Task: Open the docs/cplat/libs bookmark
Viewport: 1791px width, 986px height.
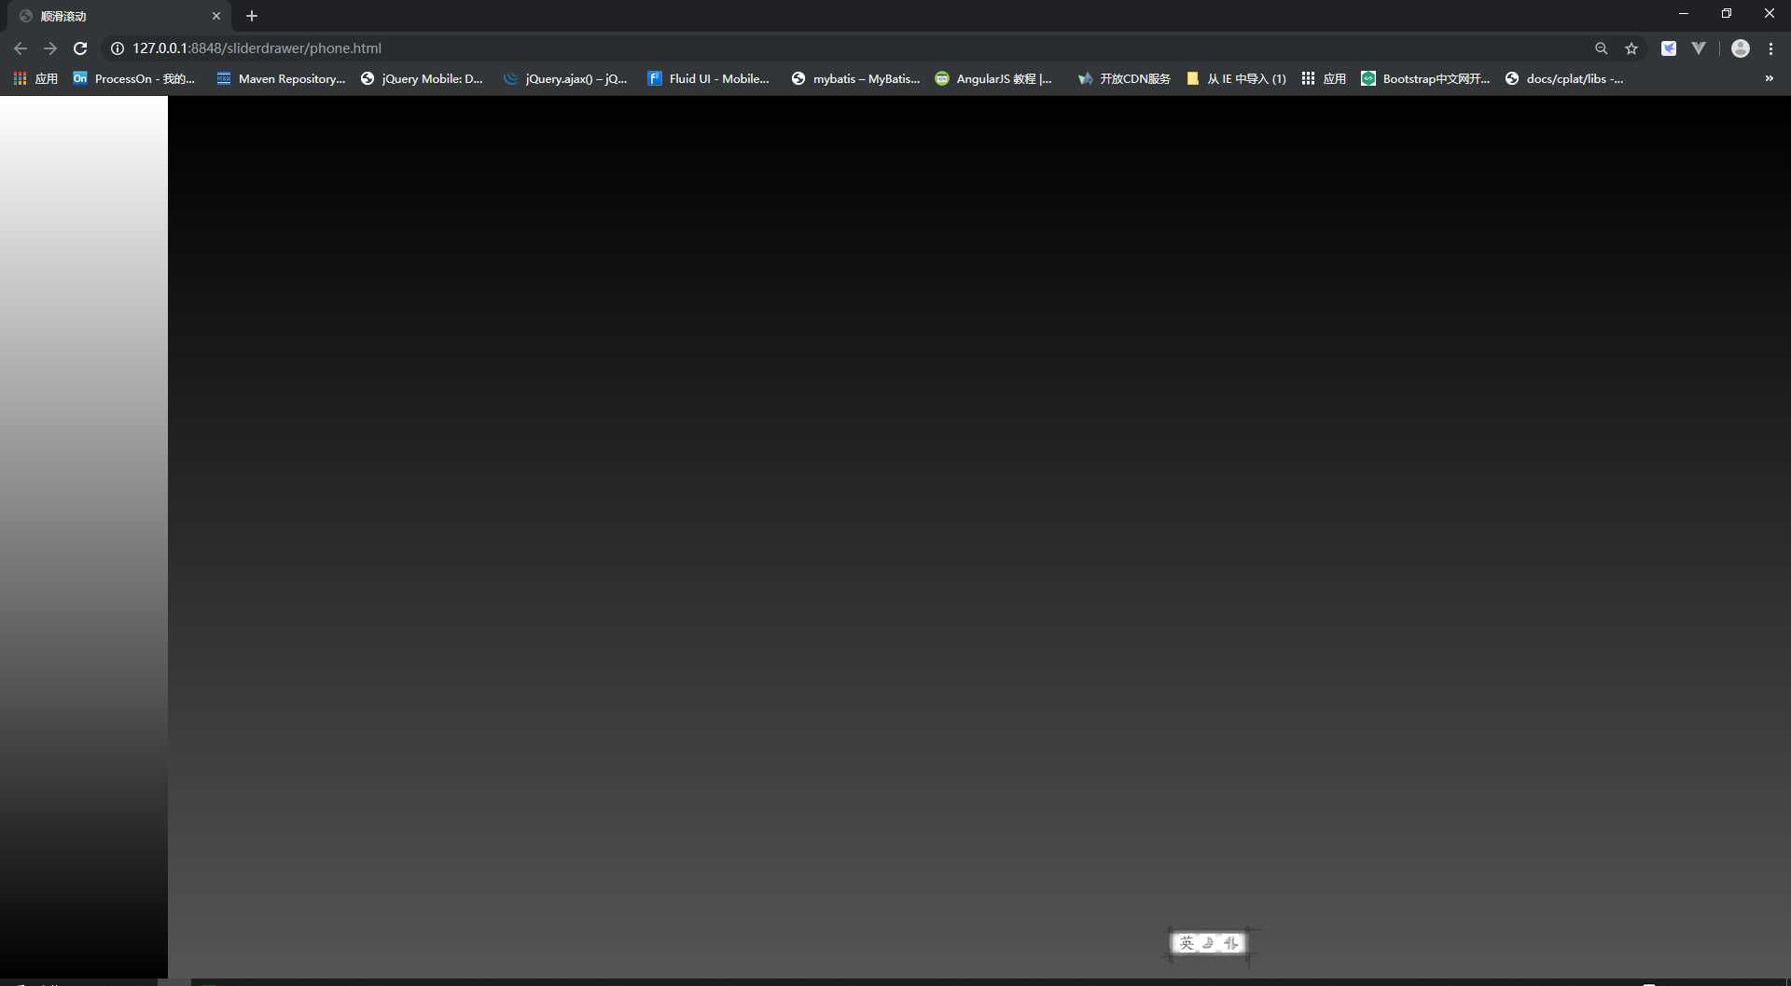Action: 1564,79
